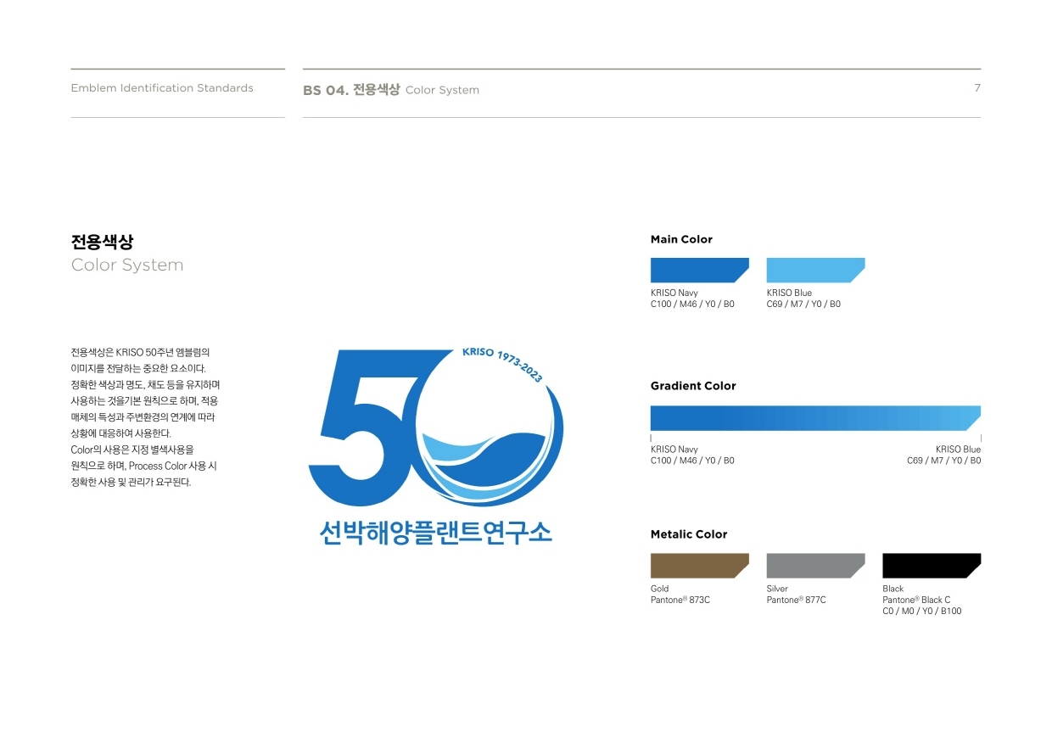The image size is (1052, 743).
Task: Click the 'Metalic Color' heading
Action: click(689, 534)
